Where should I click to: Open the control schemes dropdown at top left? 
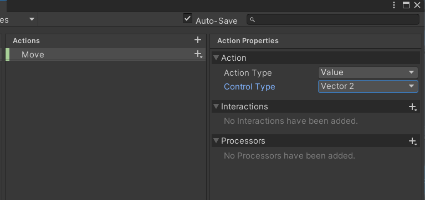[18, 20]
